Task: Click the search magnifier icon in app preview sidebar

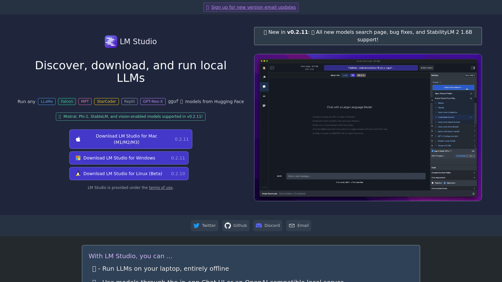Action: pos(264,77)
